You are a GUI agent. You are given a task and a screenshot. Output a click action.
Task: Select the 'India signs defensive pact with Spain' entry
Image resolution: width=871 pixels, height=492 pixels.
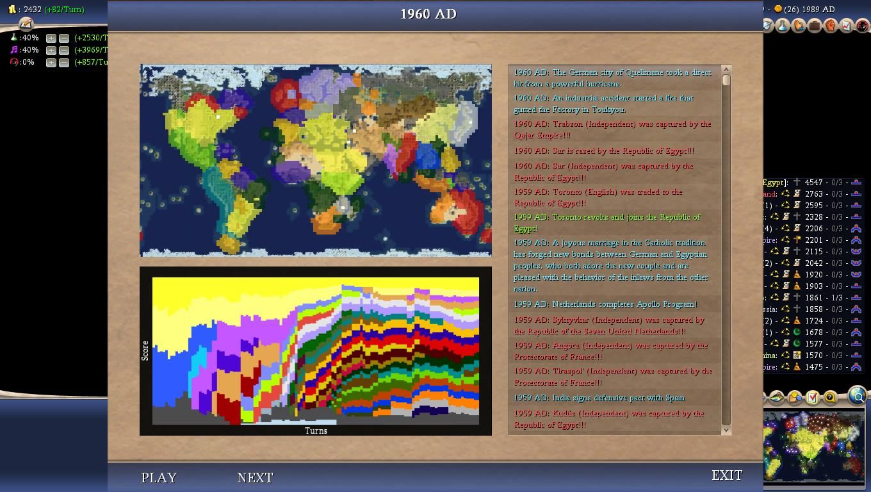click(x=614, y=398)
